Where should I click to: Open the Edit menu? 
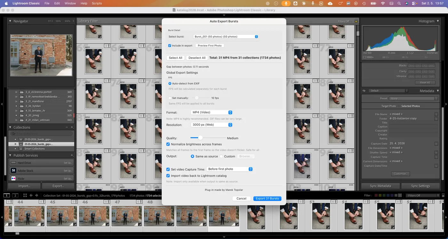tap(57, 3)
